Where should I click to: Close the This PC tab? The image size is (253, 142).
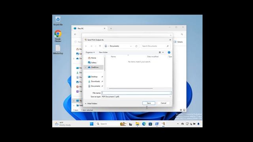coord(104,28)
